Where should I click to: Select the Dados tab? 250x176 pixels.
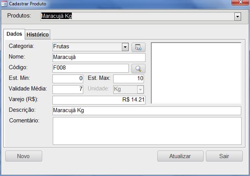[x=14, y=34]
